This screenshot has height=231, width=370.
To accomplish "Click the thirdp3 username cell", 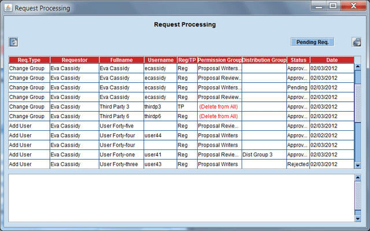I will [160, 107].
